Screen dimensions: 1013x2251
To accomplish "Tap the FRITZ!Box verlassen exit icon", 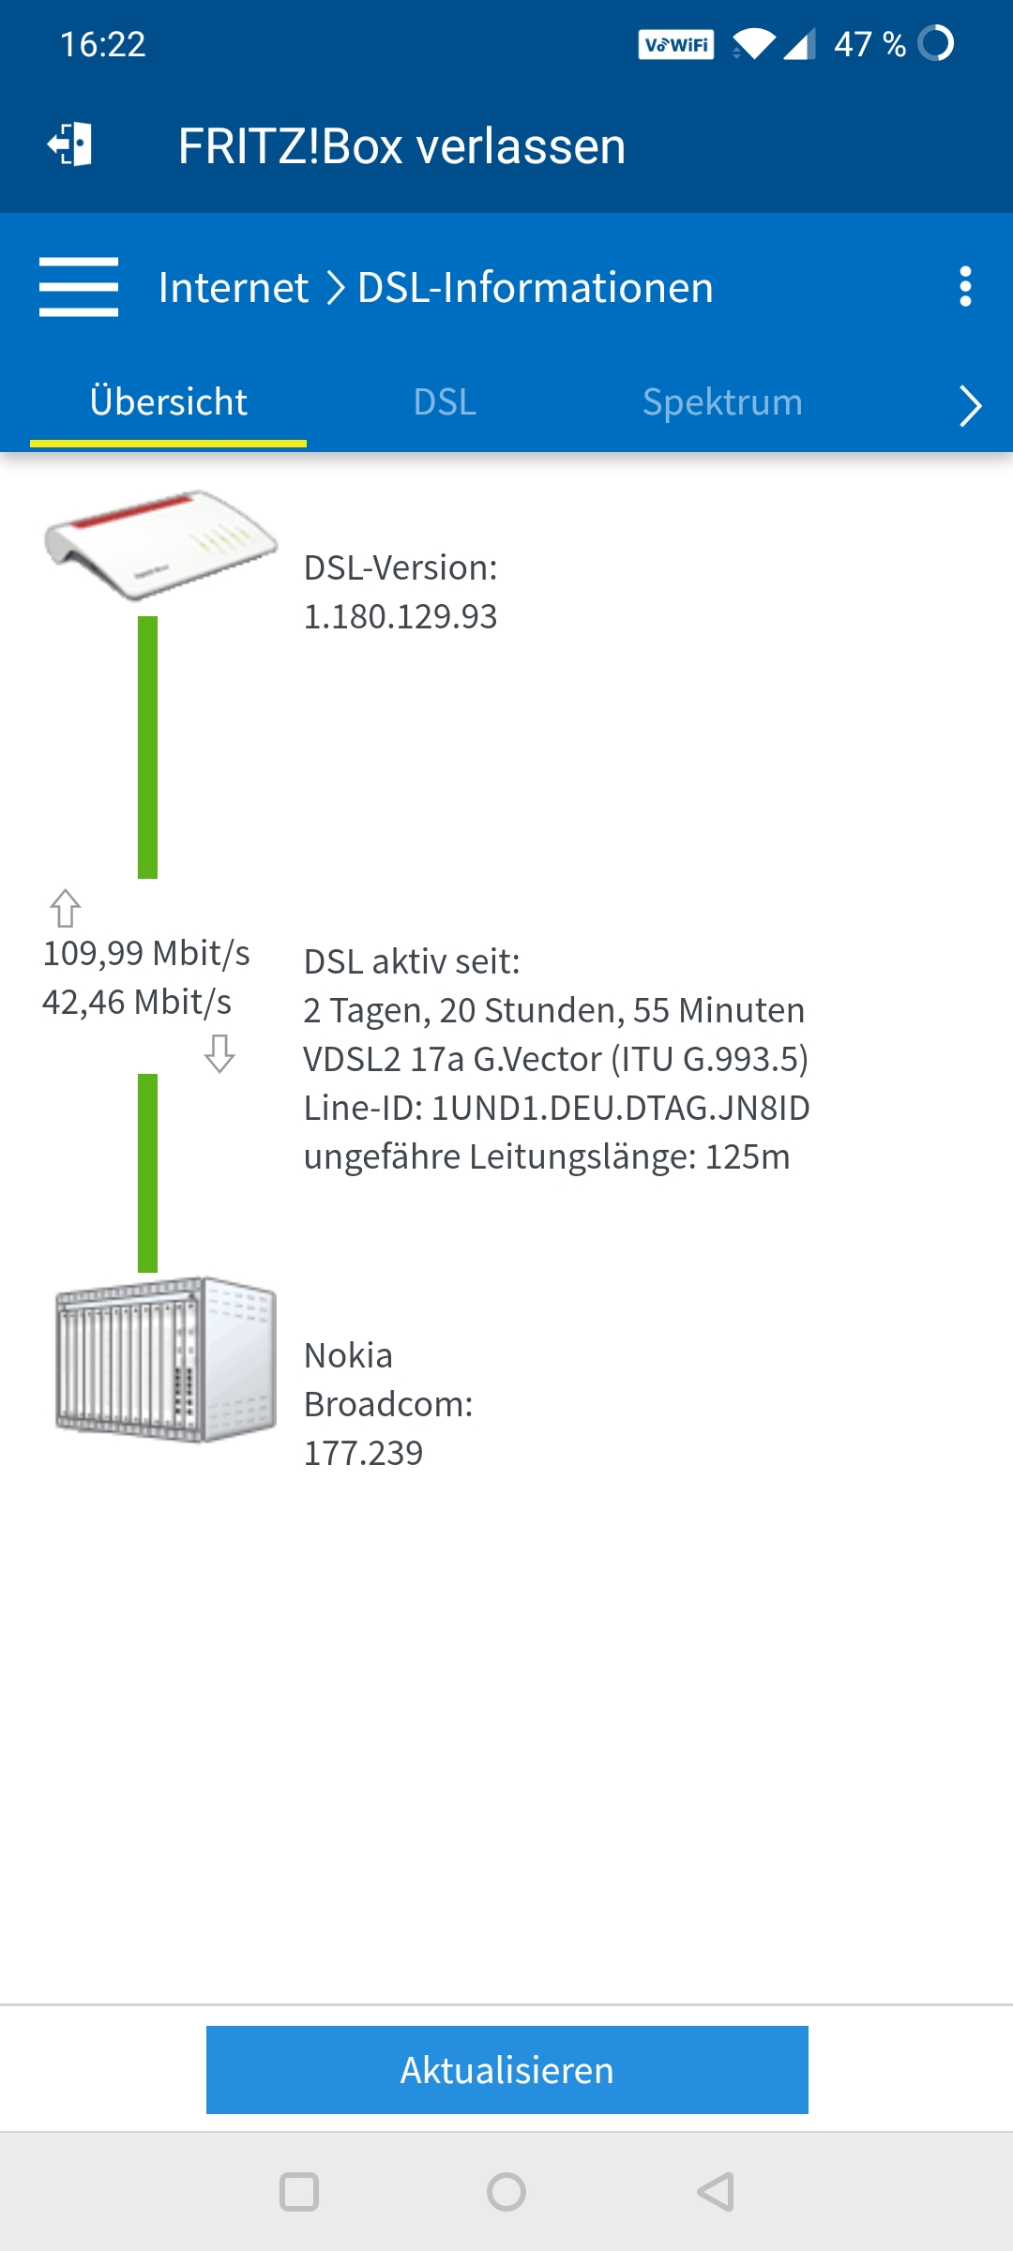I will point(70,145).
